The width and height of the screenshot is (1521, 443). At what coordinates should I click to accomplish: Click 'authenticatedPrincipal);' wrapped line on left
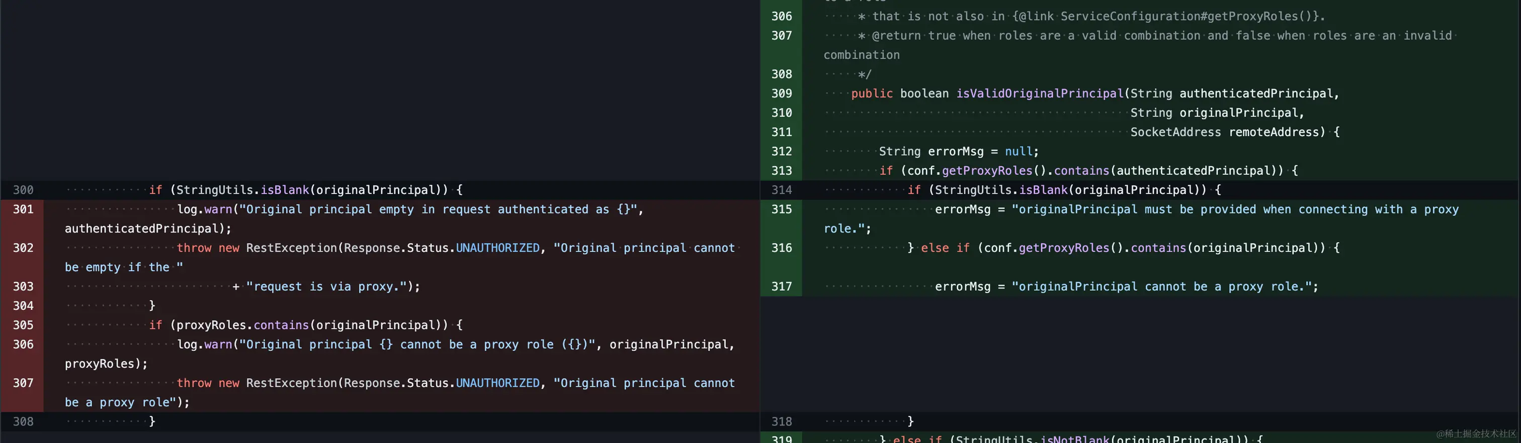[x=148, y=229]
